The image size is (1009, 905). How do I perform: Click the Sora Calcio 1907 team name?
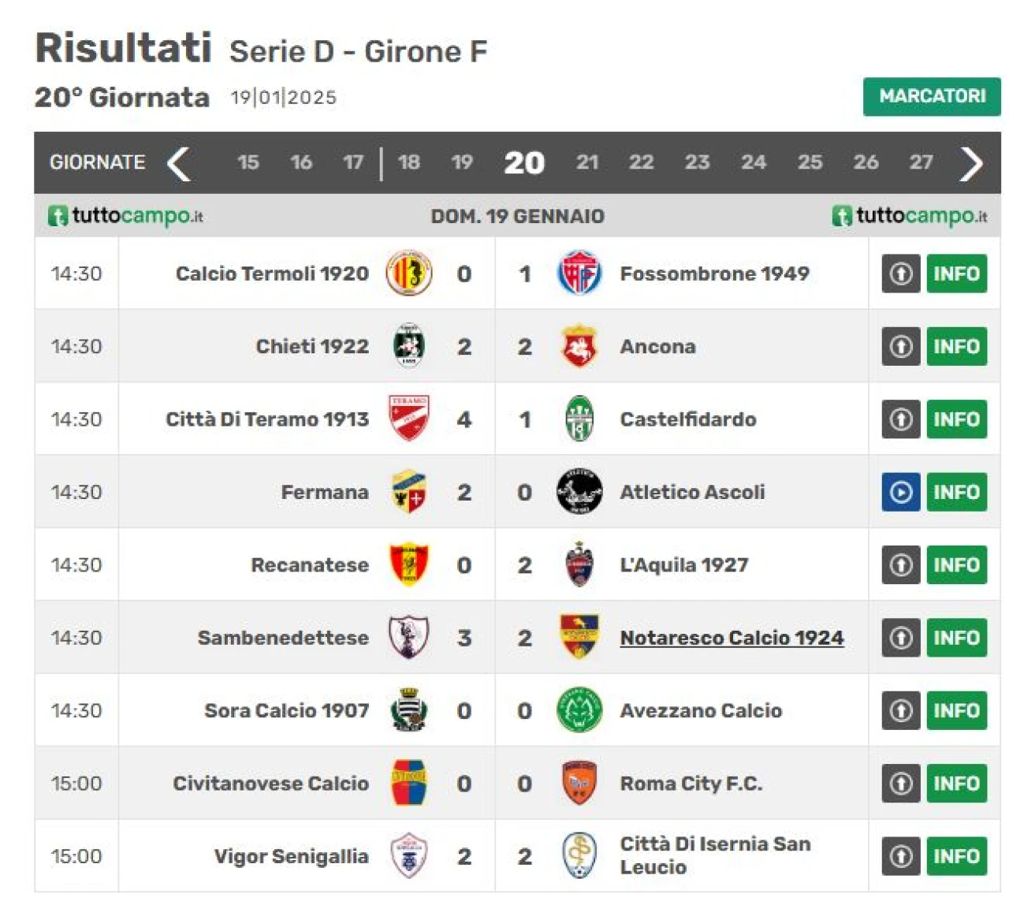(286, 710)
